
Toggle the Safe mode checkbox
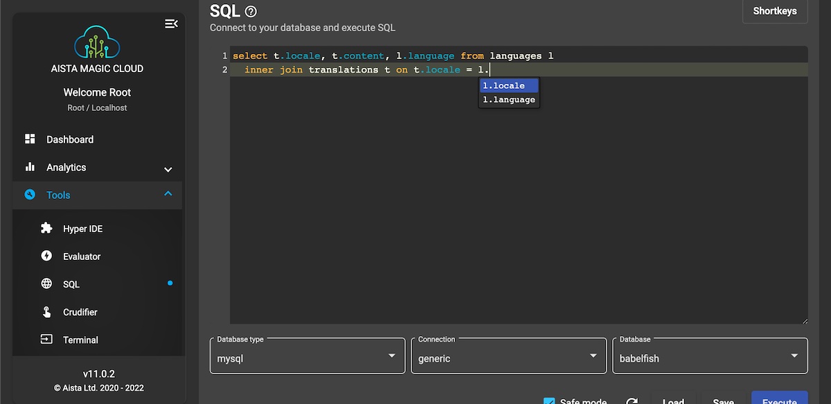click(x=549, y=401)
